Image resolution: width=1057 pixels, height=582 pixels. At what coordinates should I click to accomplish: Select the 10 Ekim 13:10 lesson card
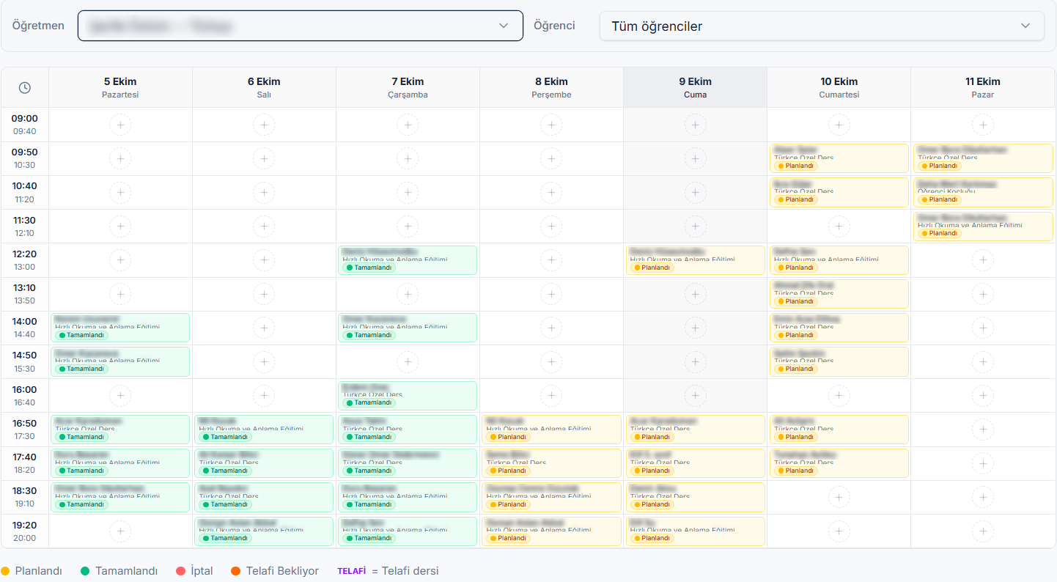pos(839,294)
